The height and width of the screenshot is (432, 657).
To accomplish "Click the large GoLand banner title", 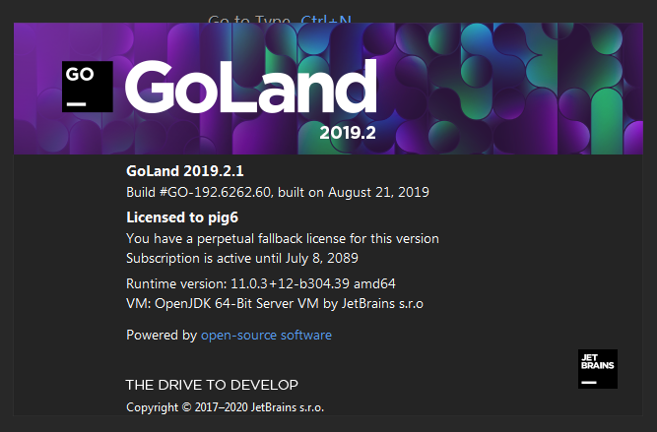I will coord(250,87).
